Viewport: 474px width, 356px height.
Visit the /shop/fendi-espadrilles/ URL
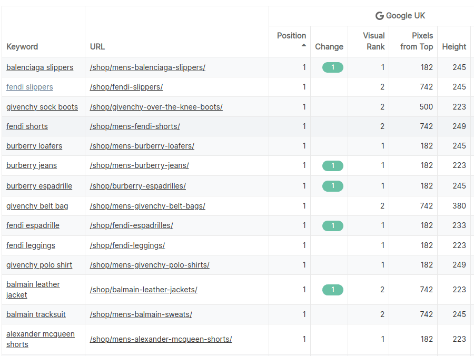[x=132, y=225]
